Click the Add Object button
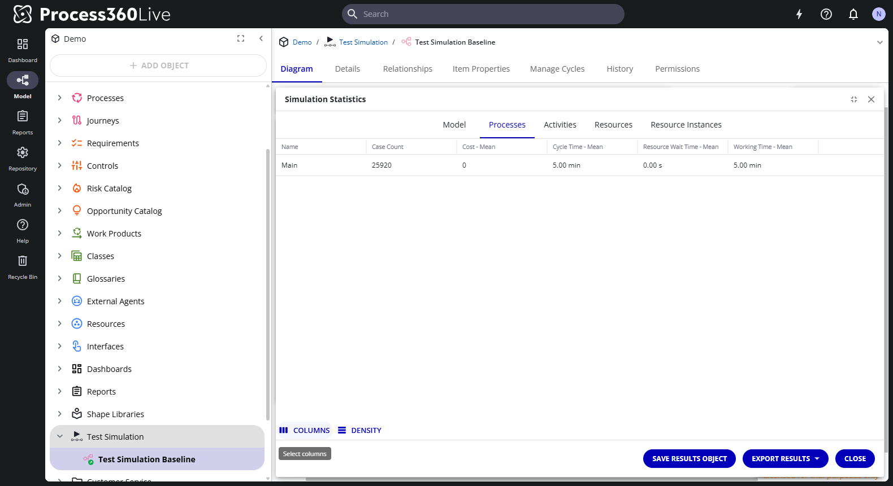The height and width of the screenshot is (486, 893). (158, 65)
